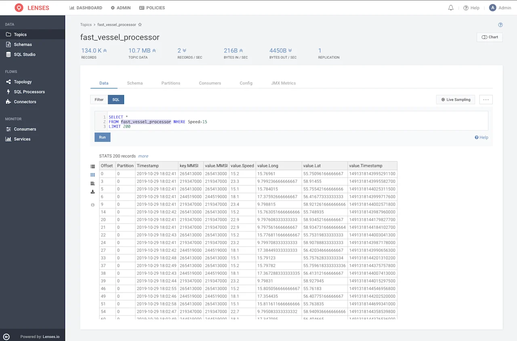Click the 134.0 K records stat
The width and height of the screenshot is (517, 341).
pos(94,53)
